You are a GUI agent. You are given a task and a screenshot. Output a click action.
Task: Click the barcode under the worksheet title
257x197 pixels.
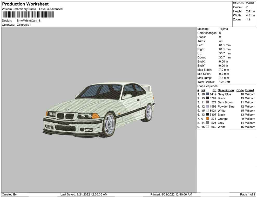pos(28,14)
